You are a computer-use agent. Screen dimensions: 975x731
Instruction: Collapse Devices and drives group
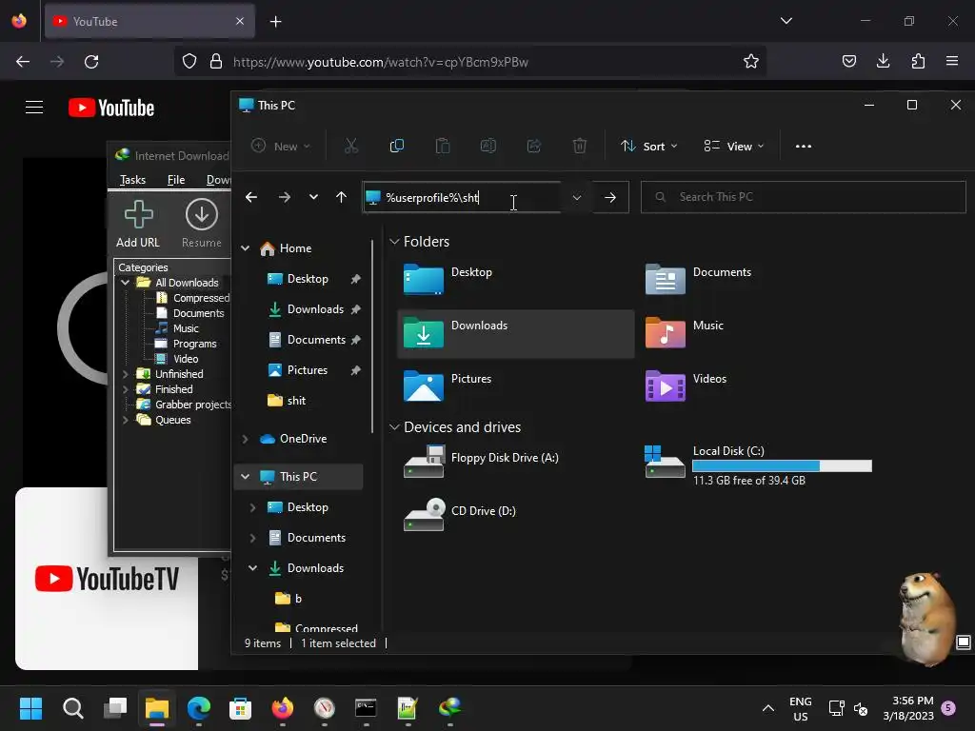tap(394, 427)
